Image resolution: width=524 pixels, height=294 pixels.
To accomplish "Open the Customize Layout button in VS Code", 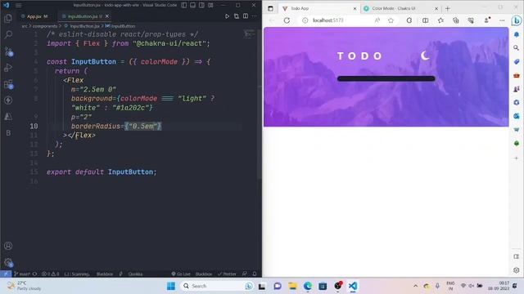I will click(210, 5).
